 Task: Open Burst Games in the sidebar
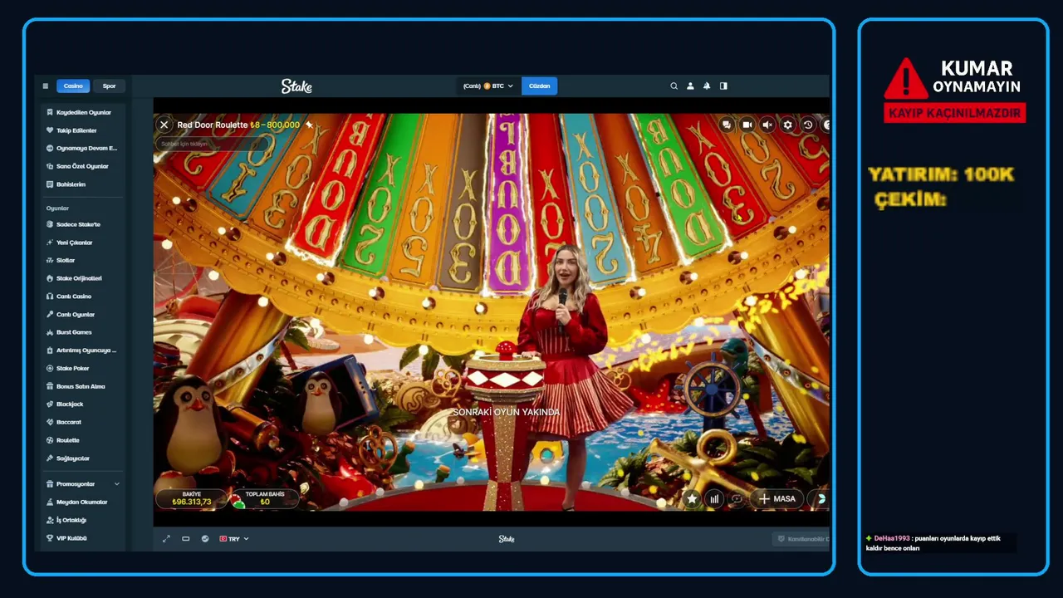(83, 332)
